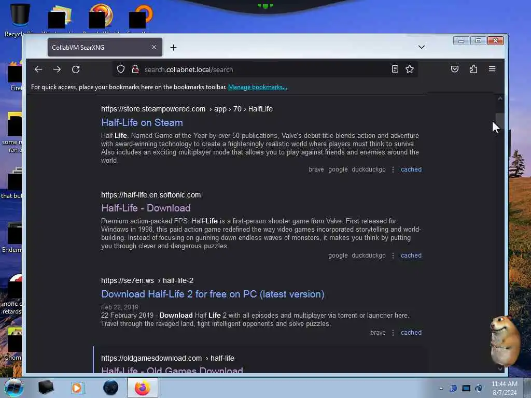
Task: Open options dots for se7en.ws result
Action: pos(393,333)
